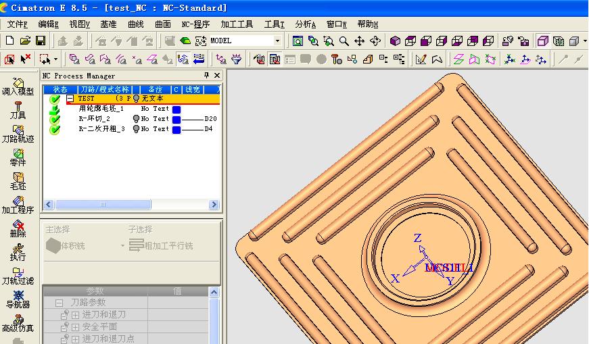This screenshot has height=344, width=589.
Task: Collapse the TEST toolpath folder
Action: (x=70, y=99)
